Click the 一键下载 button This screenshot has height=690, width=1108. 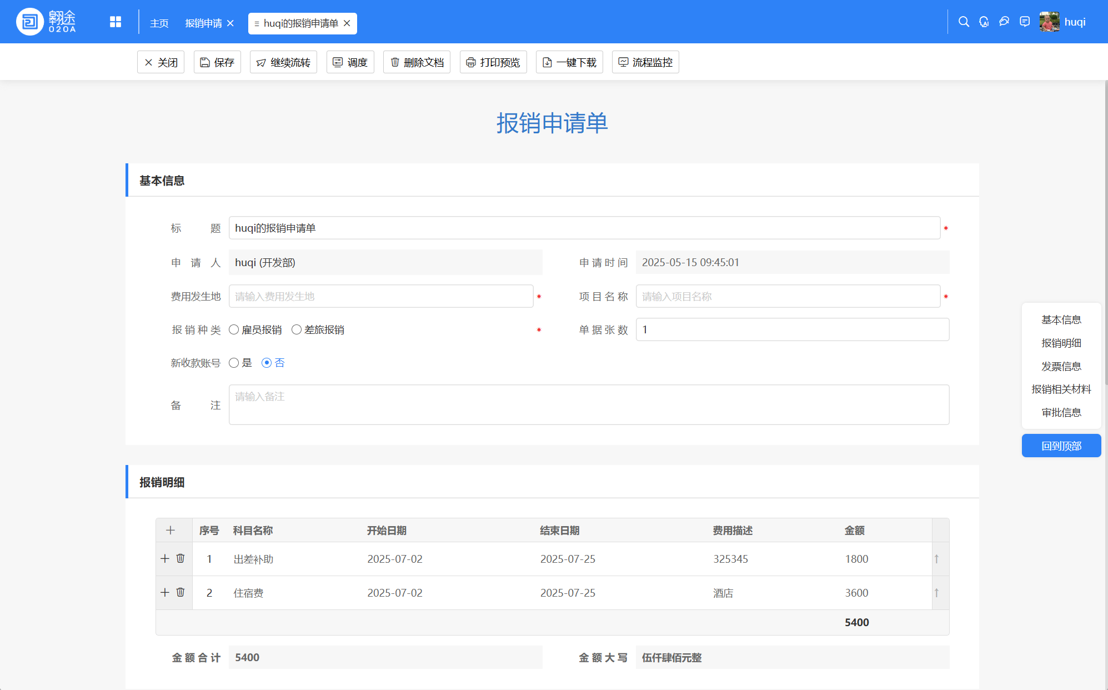569,62
